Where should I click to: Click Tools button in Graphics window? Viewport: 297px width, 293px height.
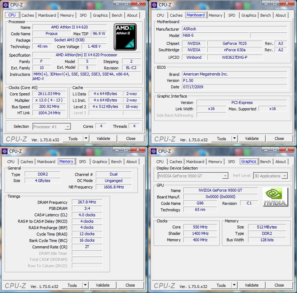221,285
